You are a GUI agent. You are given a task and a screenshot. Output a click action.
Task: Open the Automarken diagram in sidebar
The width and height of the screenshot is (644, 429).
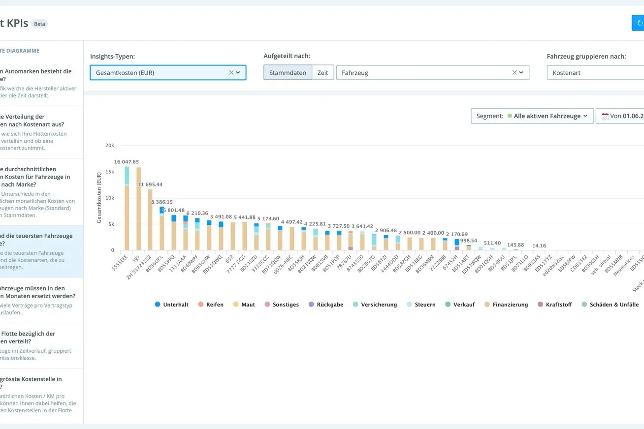[x=41, y=83]
